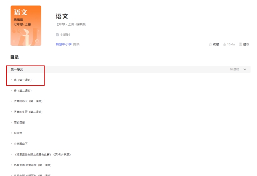Click the 语文 course title
Viewport: 257px width, 176px height.
[x=62, y=16]
